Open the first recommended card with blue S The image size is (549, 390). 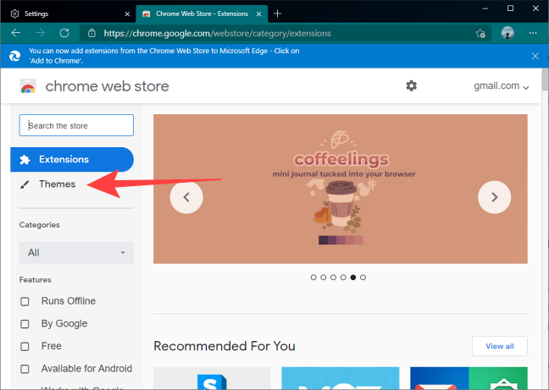[x=212, y=378]
